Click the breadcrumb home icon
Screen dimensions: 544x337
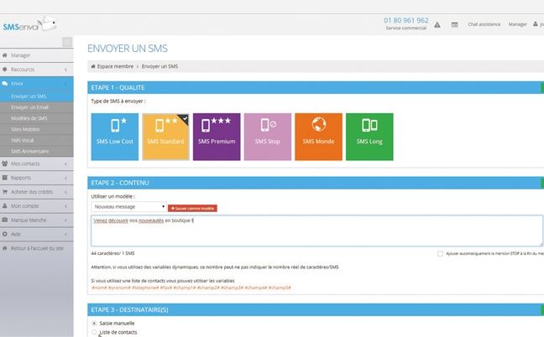click(x=93, y=66)
